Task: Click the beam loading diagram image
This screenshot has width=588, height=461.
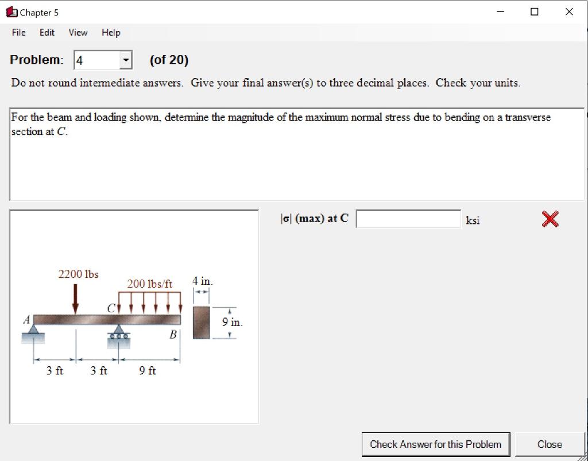Action: [134, 317]
